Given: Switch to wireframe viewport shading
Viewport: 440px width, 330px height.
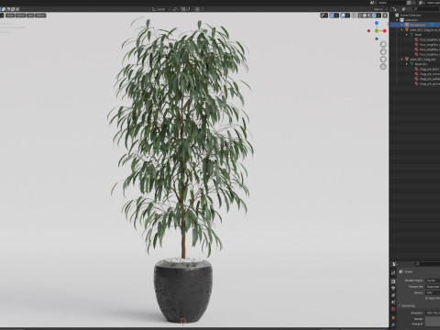Looking at the screenshot, I should [x=360, y=16].
